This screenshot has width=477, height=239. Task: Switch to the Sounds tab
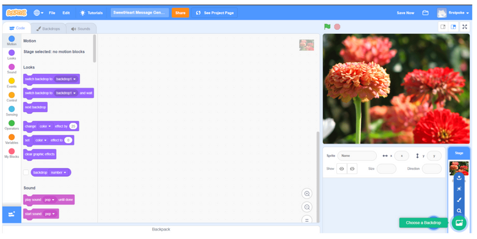click(x=80, y=29)
